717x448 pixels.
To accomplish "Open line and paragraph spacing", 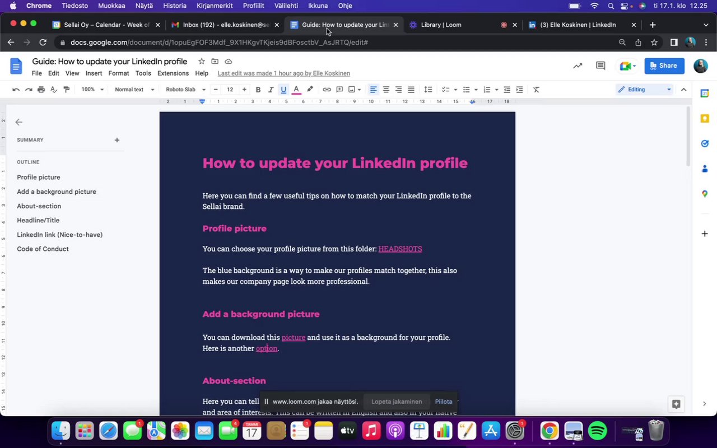I will [428, 90].
